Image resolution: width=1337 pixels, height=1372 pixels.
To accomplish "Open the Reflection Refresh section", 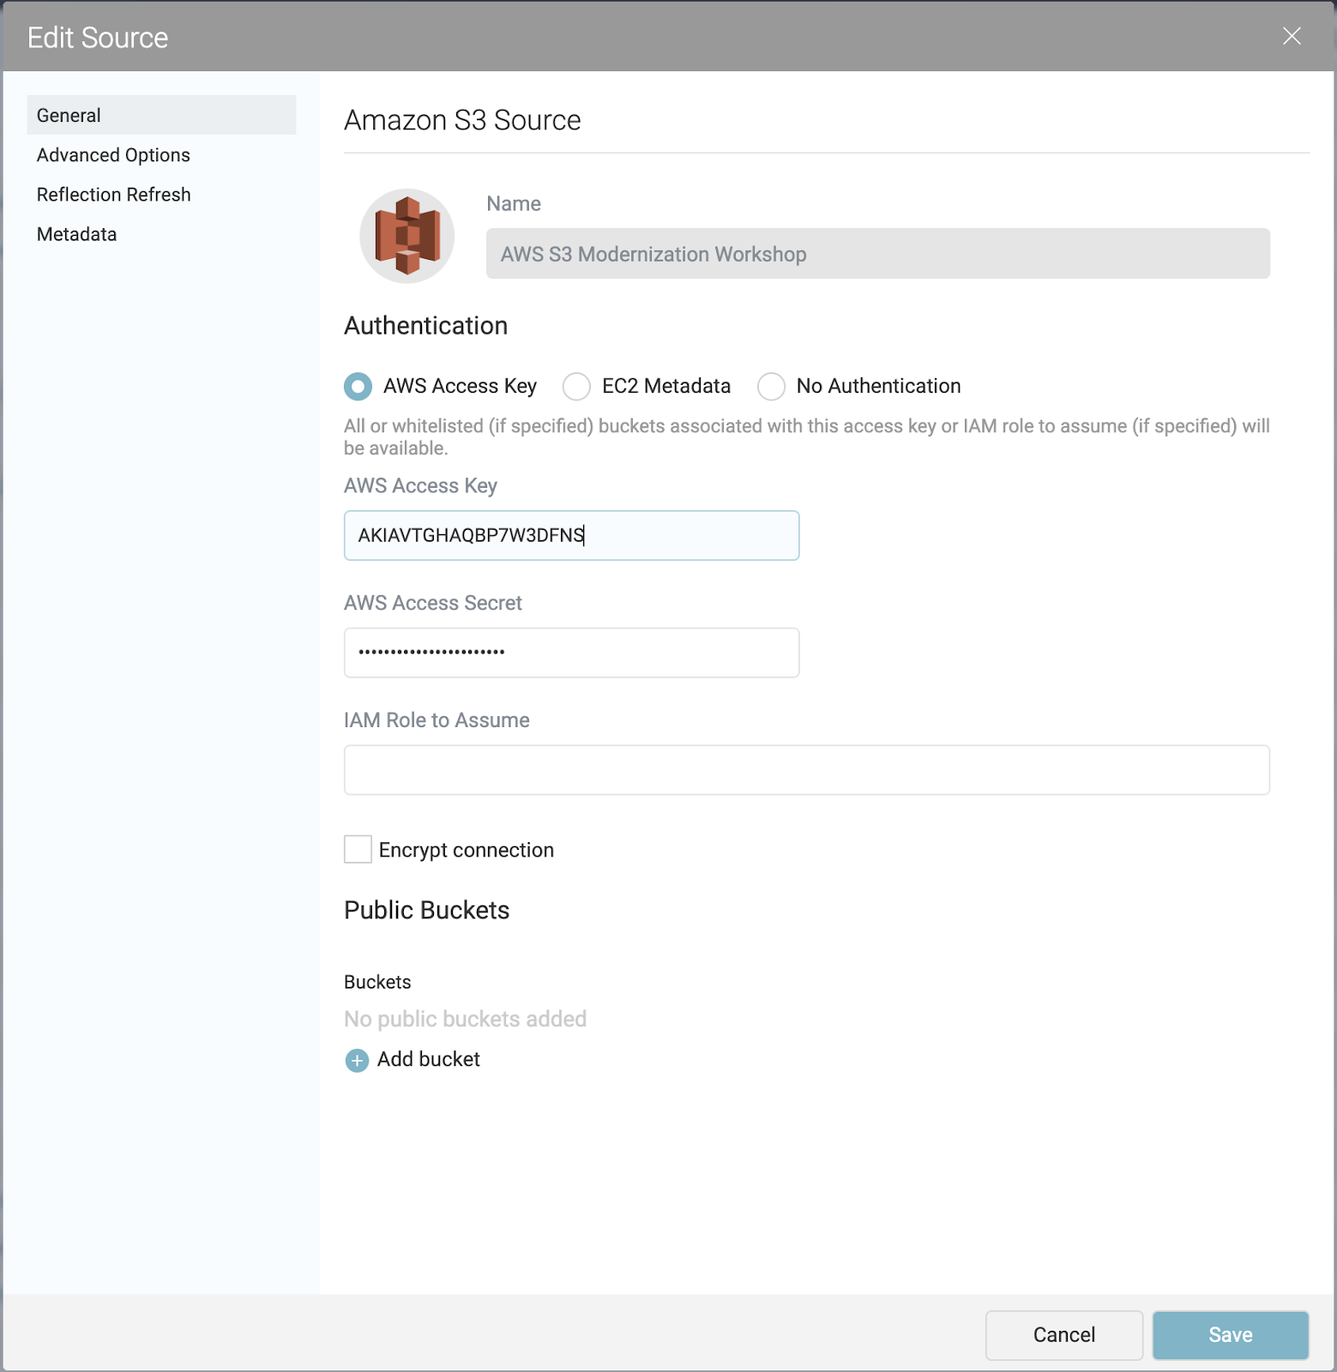I will pos(113,195).
